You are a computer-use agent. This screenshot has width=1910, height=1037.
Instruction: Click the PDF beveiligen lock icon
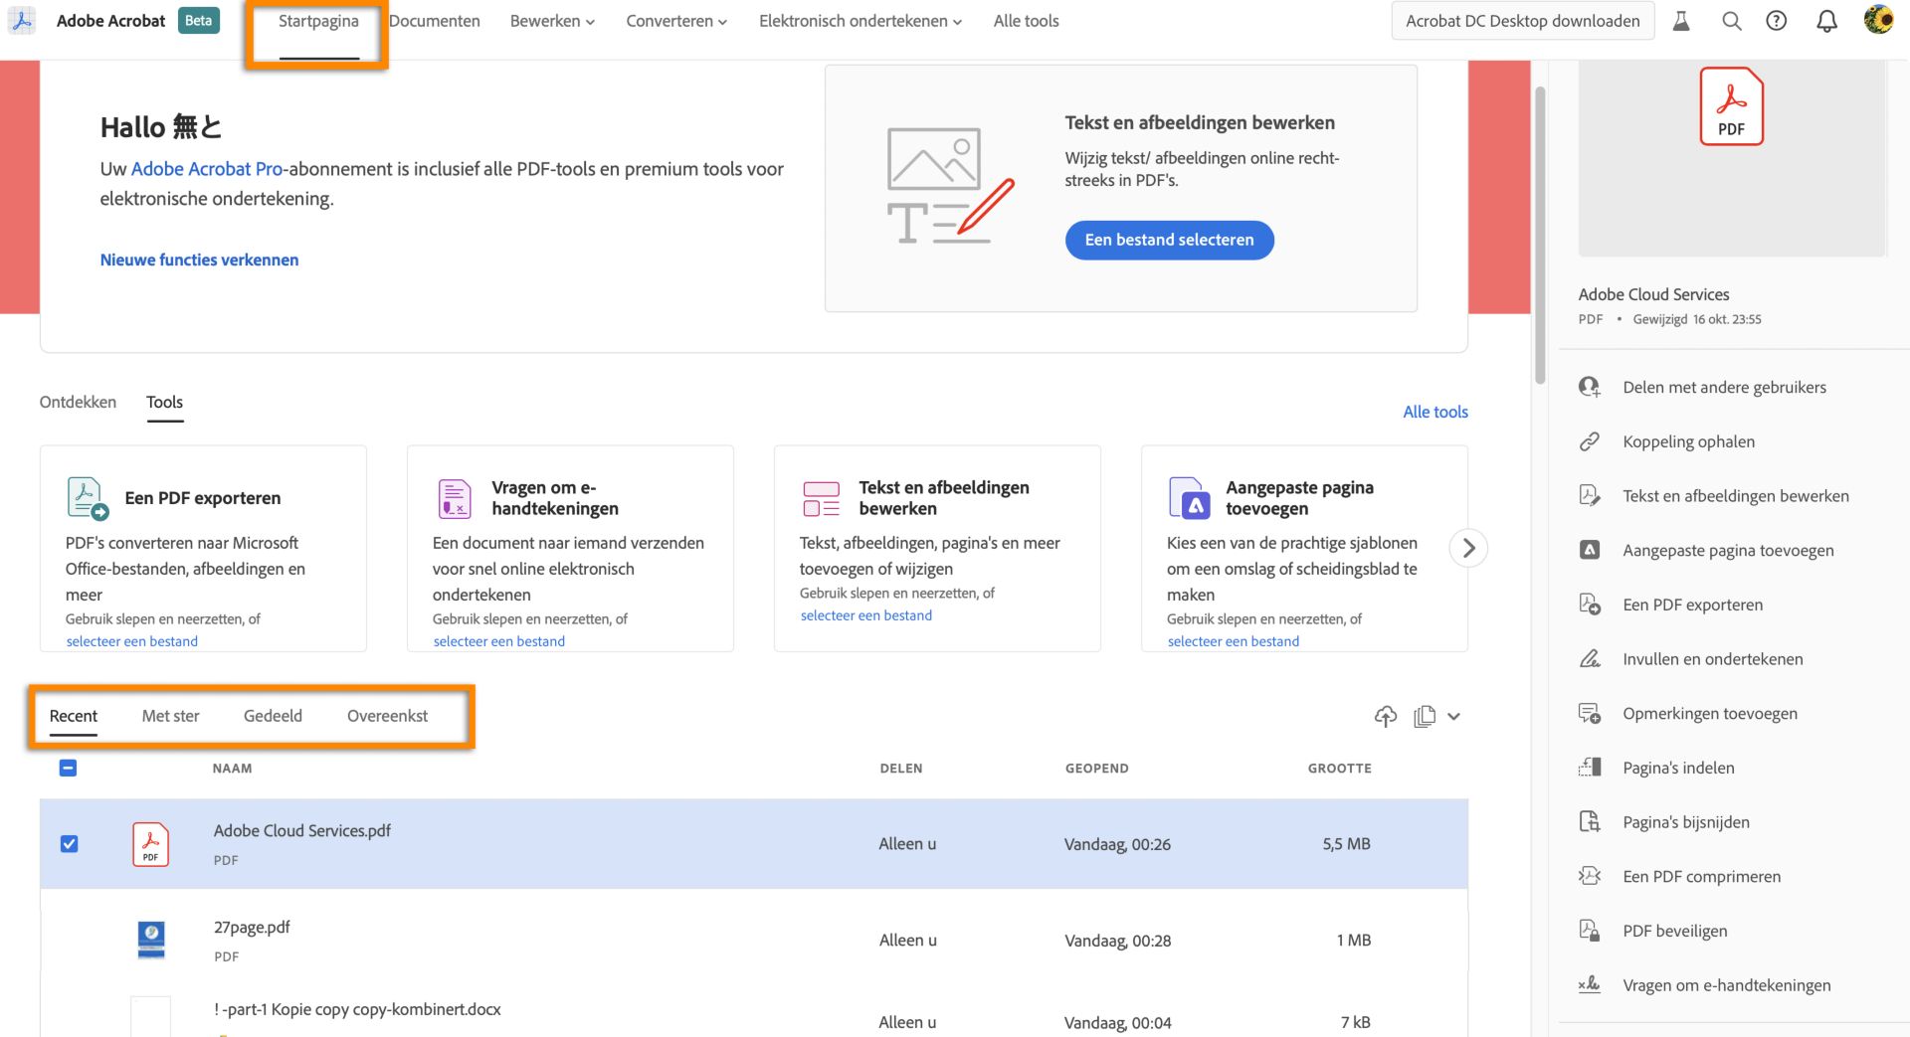(1590, 931)
